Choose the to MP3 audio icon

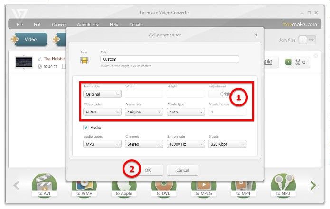pyautogui.click(x=283, y=184)
